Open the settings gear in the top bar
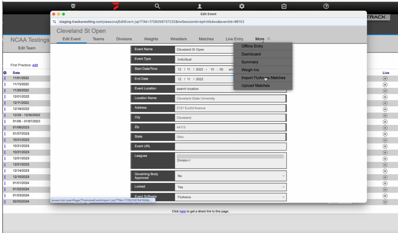 (x=242, y=6)
